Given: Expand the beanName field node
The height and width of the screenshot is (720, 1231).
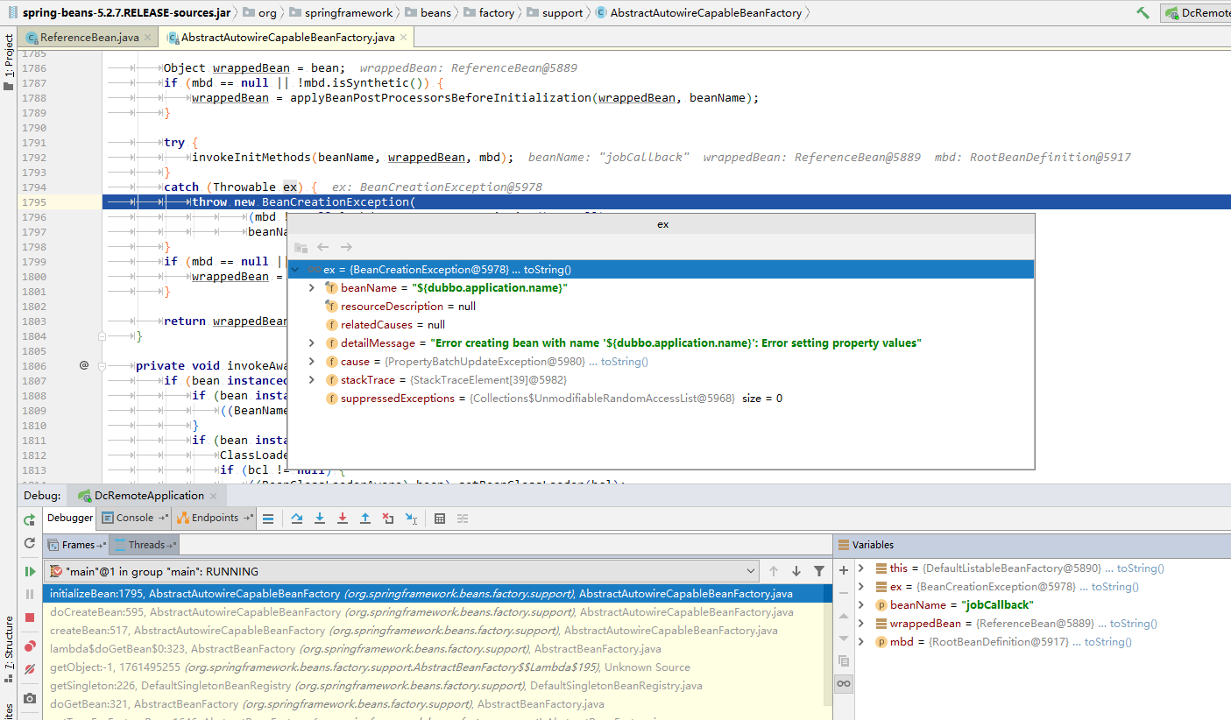Looking at the screenshot, I should click(311, 288).
